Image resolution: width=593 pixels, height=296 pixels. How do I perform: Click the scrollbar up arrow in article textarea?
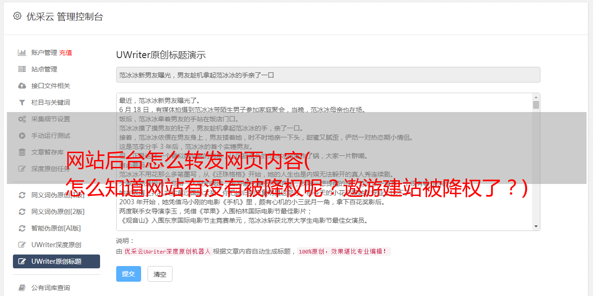tap(536, 97)
